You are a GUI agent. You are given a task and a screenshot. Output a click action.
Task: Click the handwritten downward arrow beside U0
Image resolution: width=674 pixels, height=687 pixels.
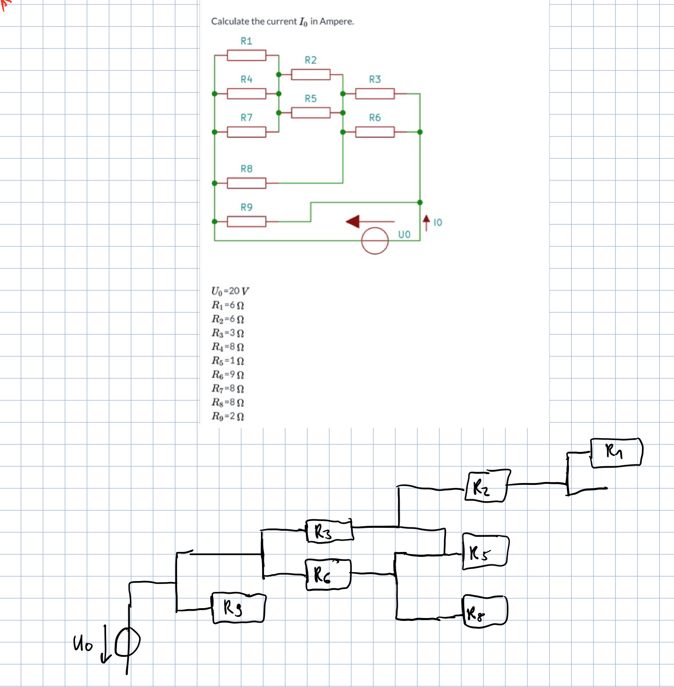point(105,644)
